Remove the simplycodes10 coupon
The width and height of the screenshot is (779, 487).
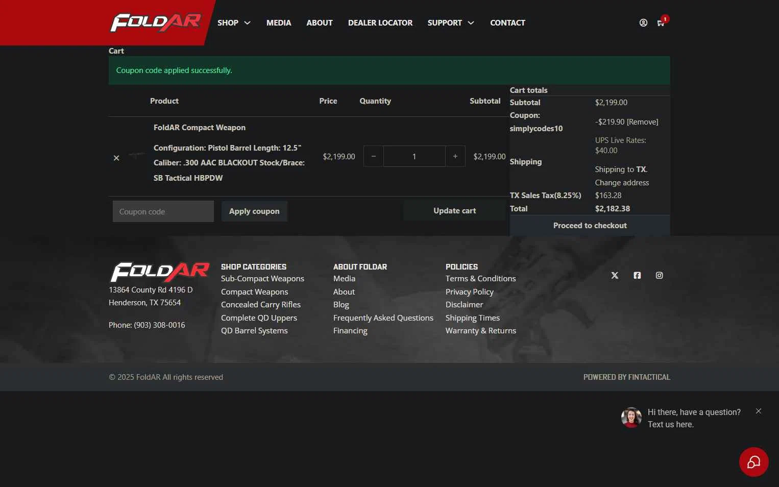(643, 122)
